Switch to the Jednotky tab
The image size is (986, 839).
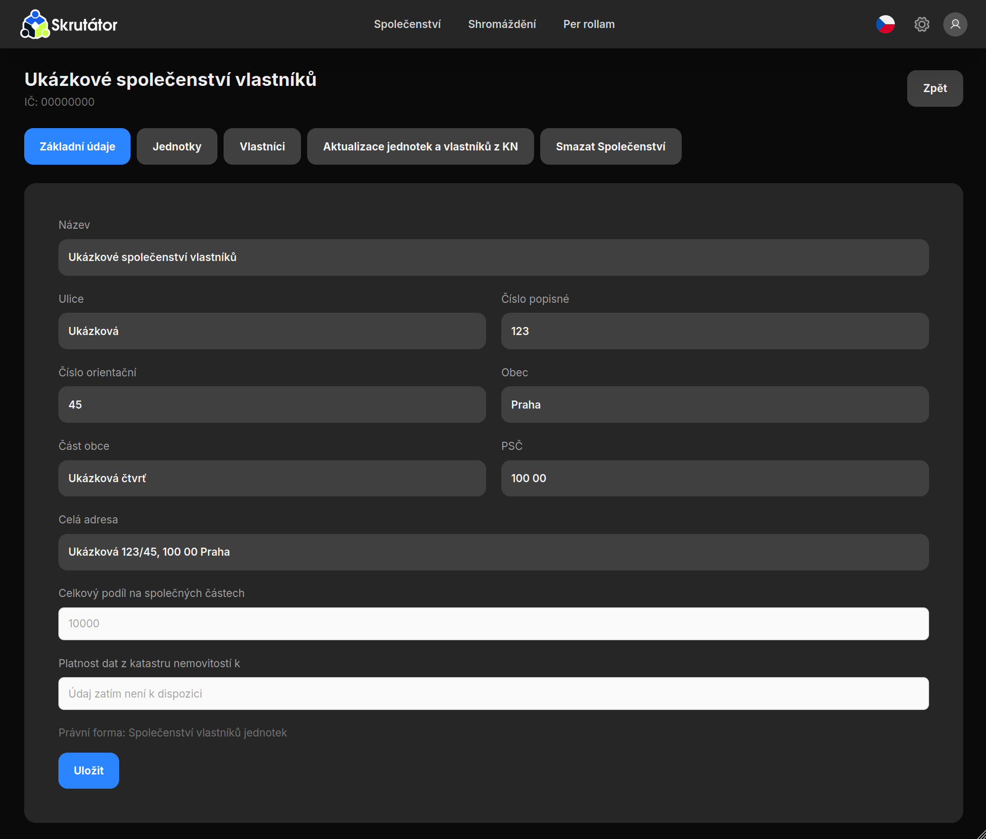coord(177,147)
